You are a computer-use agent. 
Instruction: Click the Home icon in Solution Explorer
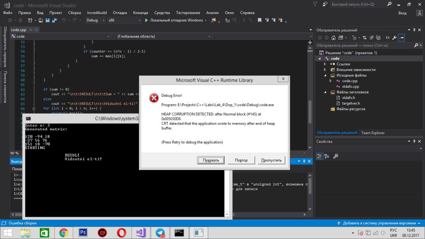(x=333, y=38)
